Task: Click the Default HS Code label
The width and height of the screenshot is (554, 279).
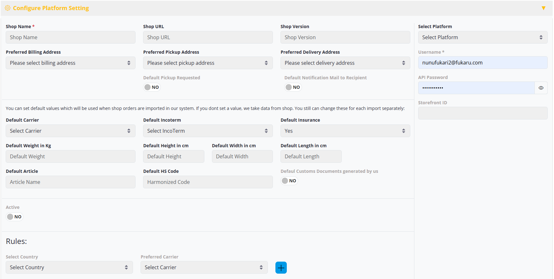Action: [161, 171]
